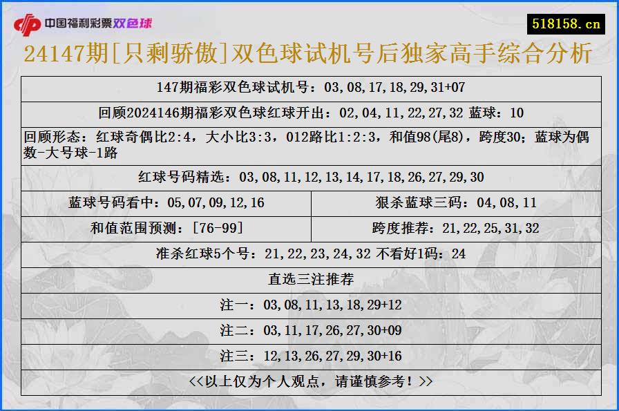This screenshot has height=411, width=619.
Task: Select the 跨度推荐 cell
Action: click(x=455, y=228)
